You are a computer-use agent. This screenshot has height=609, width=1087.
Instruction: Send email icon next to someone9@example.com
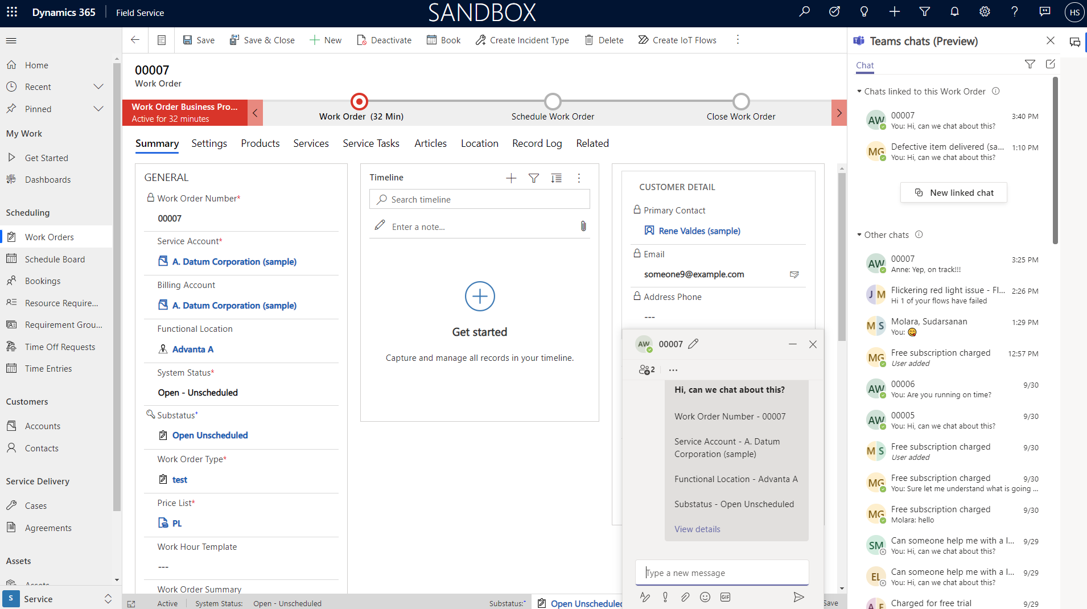(794, 274)
